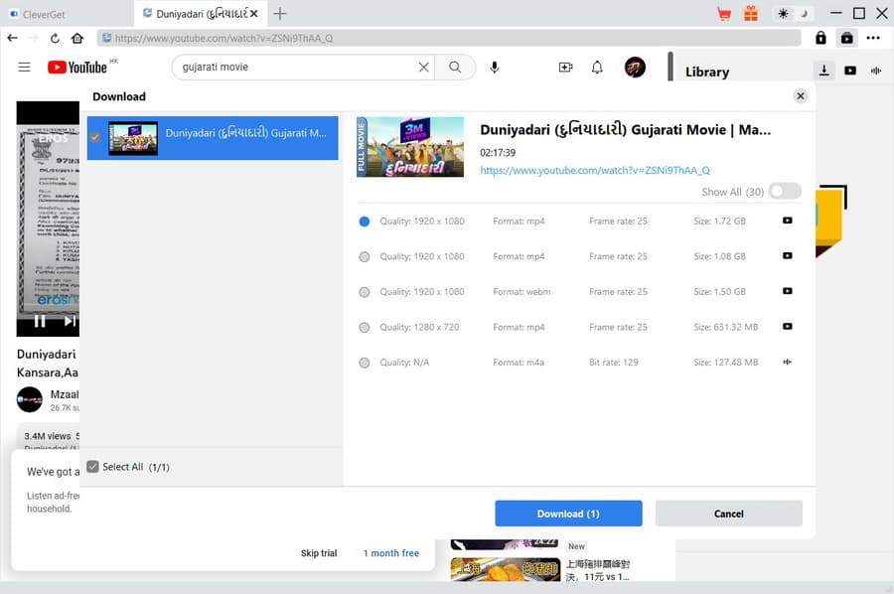
Task: Click the orange gift box icon
Action: coord(750,14)
